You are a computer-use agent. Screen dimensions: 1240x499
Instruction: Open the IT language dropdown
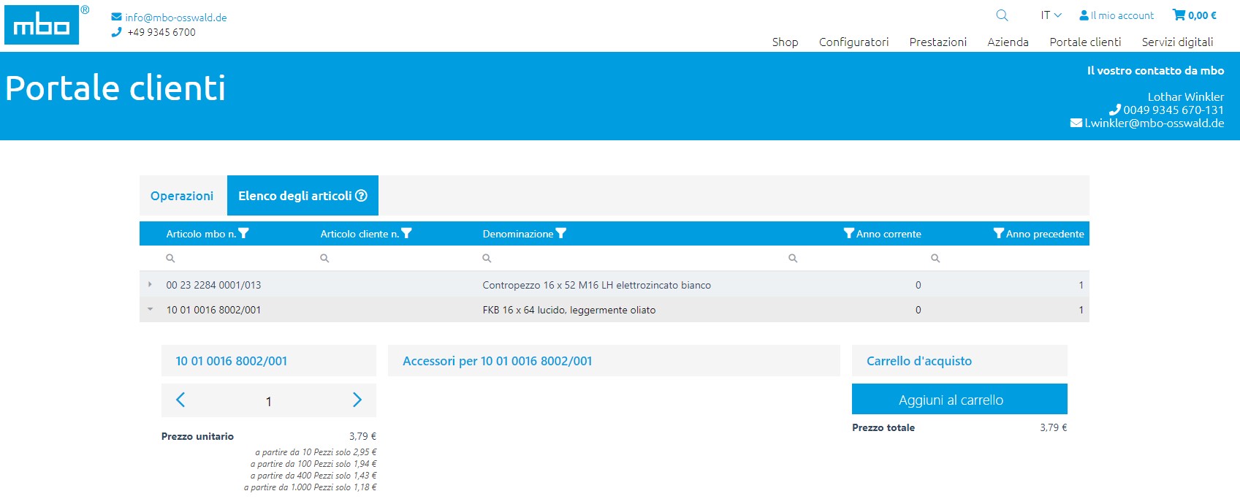pos(1051,15)
